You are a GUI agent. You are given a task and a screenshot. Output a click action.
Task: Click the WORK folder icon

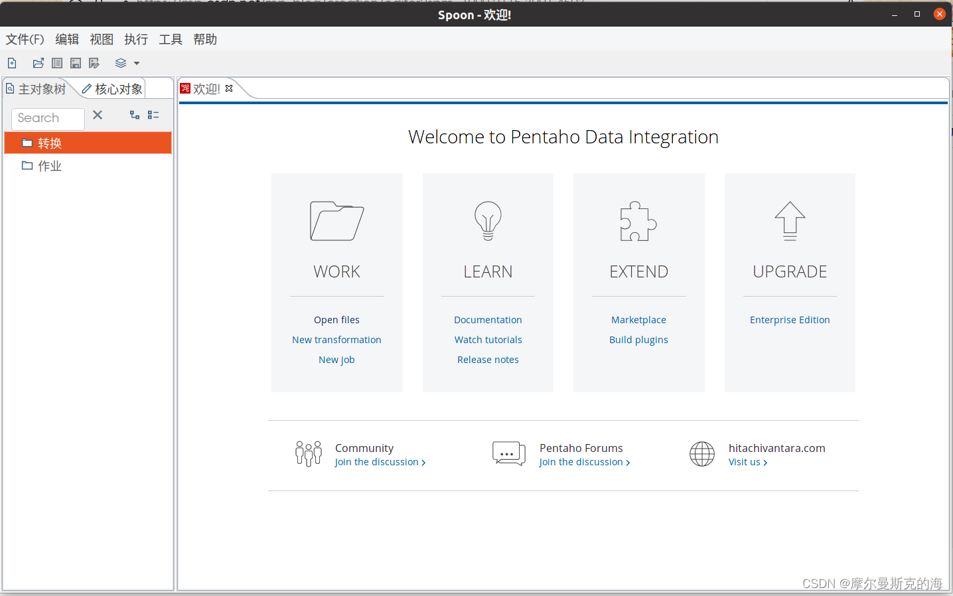[336, 221]
